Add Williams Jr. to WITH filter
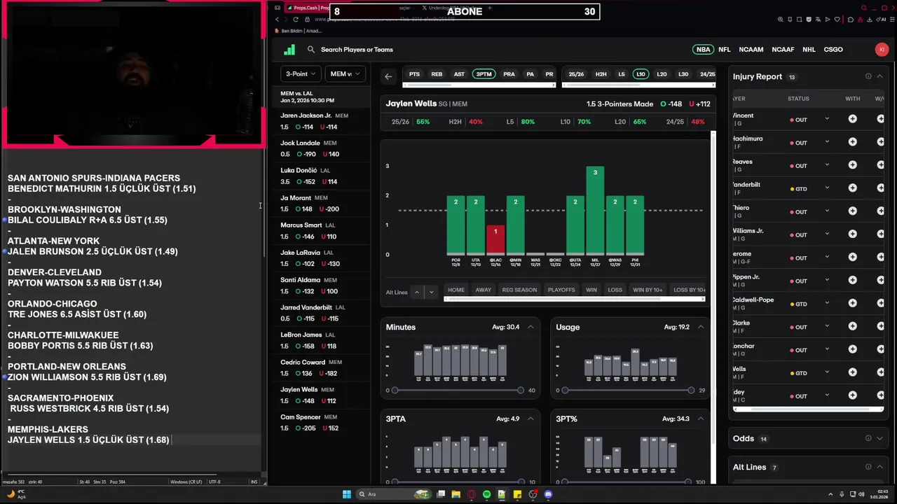The image size is (897, 504). [x=852, y=234]
